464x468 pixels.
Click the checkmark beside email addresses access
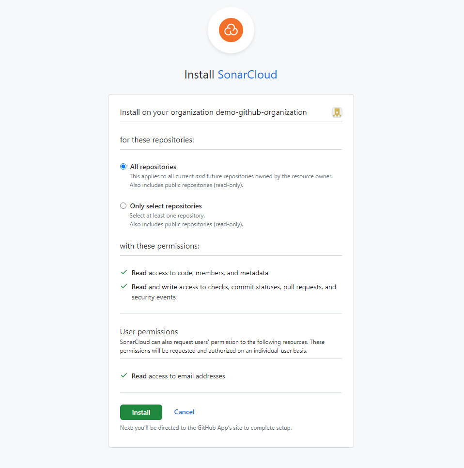[x=124, y=375]
